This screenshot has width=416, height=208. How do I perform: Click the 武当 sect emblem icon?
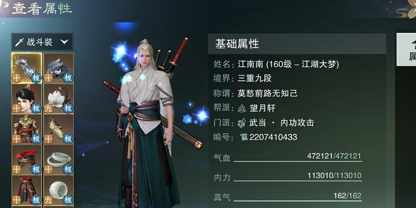point(242,123)
